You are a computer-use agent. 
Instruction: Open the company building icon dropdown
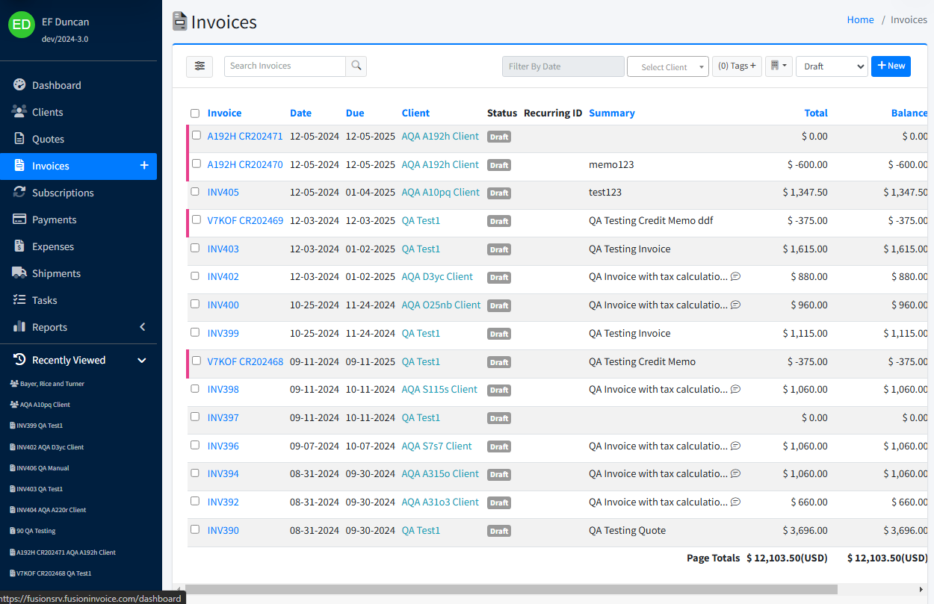779,66
